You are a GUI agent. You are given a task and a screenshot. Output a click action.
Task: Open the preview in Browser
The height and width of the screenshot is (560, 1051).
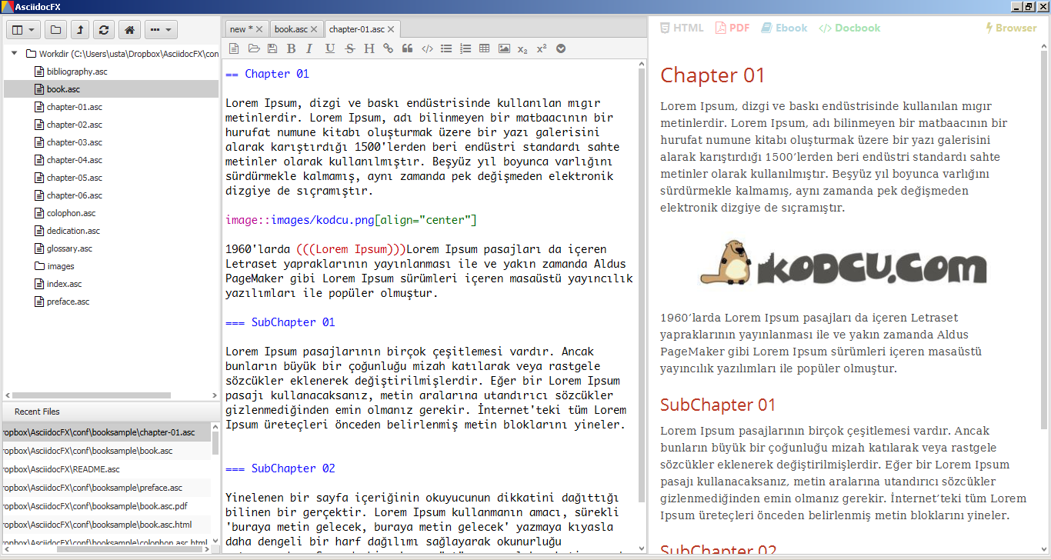[x=1011, y=28]
